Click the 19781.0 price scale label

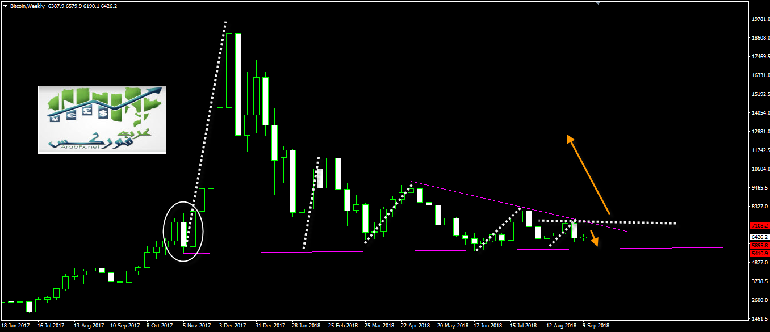(x=760, y=19)
